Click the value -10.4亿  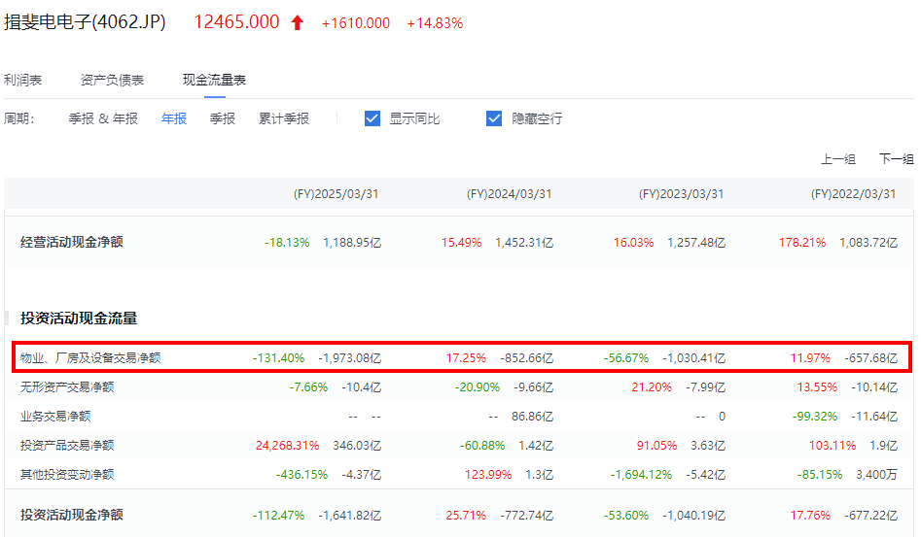(x=361, y=387)
